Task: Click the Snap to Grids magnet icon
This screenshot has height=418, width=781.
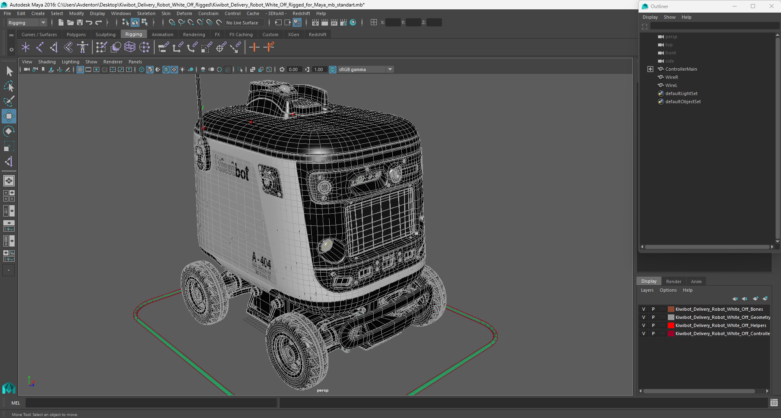Action: pyautogui.click(x=172, y=23)
